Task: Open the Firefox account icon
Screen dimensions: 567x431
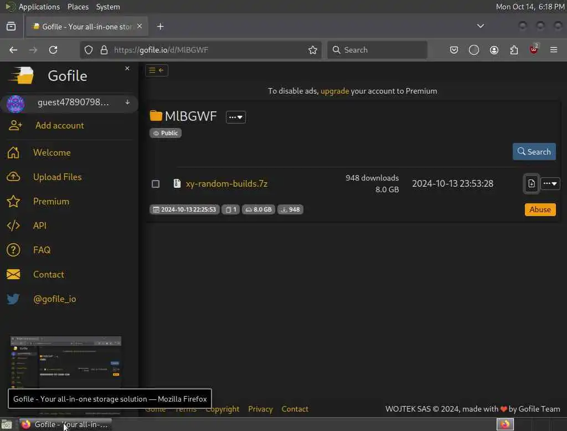Action: coord(494,50)
